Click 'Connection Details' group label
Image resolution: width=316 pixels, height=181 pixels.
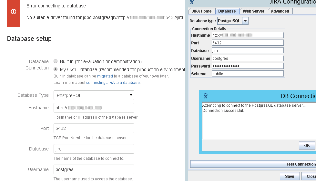tap(209, 29)
